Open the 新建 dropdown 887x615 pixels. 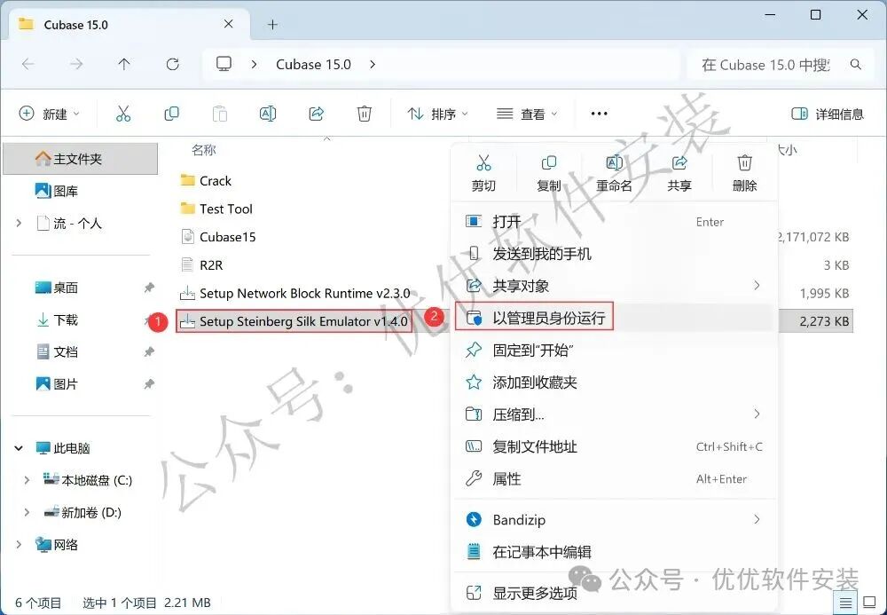pos(49,114)
